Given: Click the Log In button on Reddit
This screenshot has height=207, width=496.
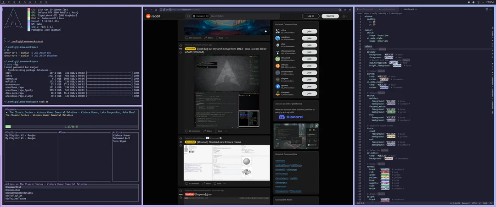Looking at the screenshot, I should pos(311,16).
